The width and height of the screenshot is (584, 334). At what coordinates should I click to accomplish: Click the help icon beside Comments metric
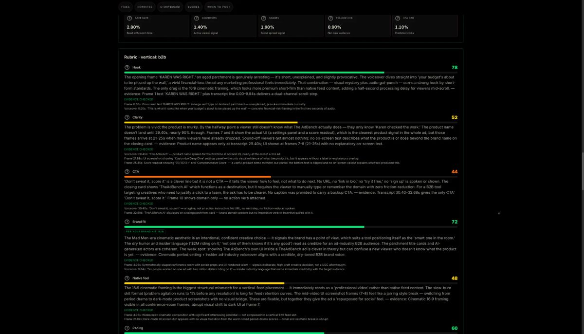(x=197, y=18)
